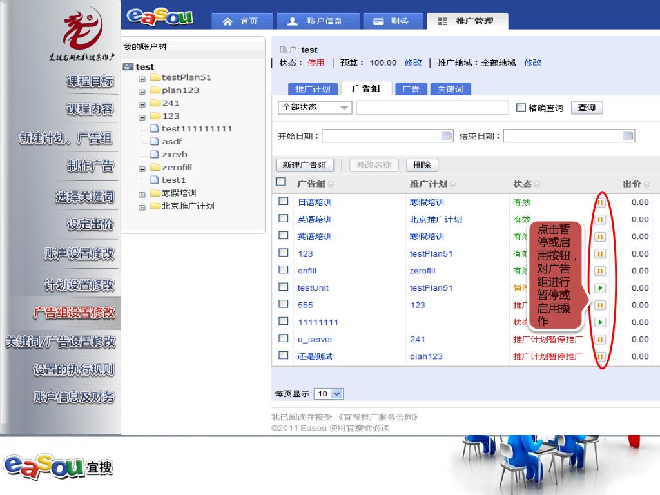Start the testUnit ad group
Screen dimensions: 660x495
coord(600,288)
